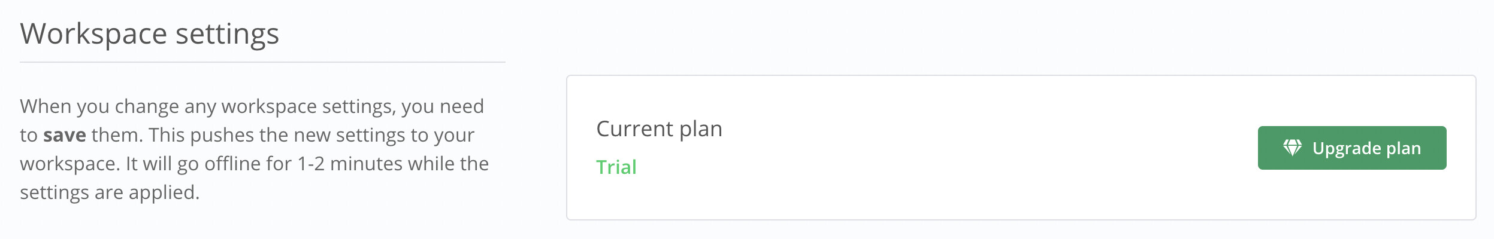Click the divider line under heading
Screen dimensions: 1494x239
coord(262,62)
